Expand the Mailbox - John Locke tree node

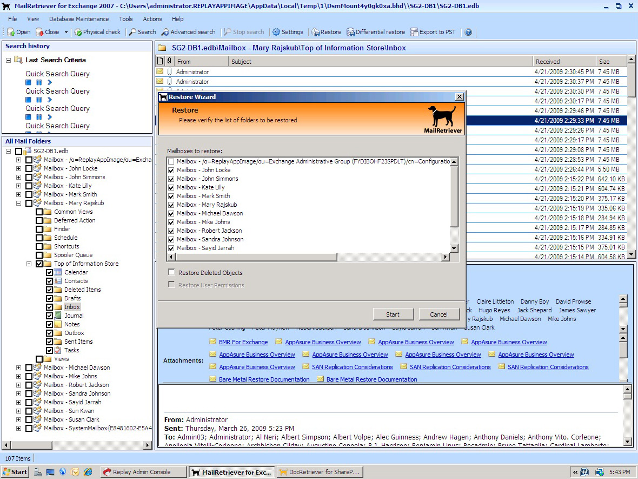tap(19, 168)
